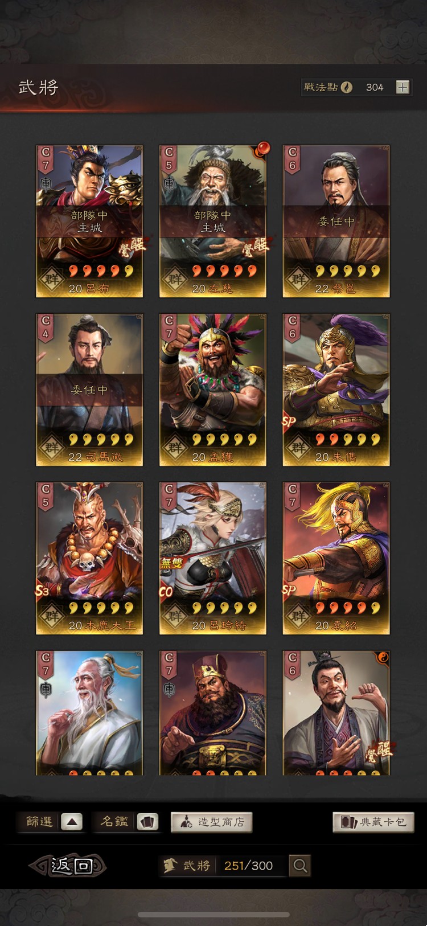Tap the 戰法點 feather currency icon

tap(346, 87)
